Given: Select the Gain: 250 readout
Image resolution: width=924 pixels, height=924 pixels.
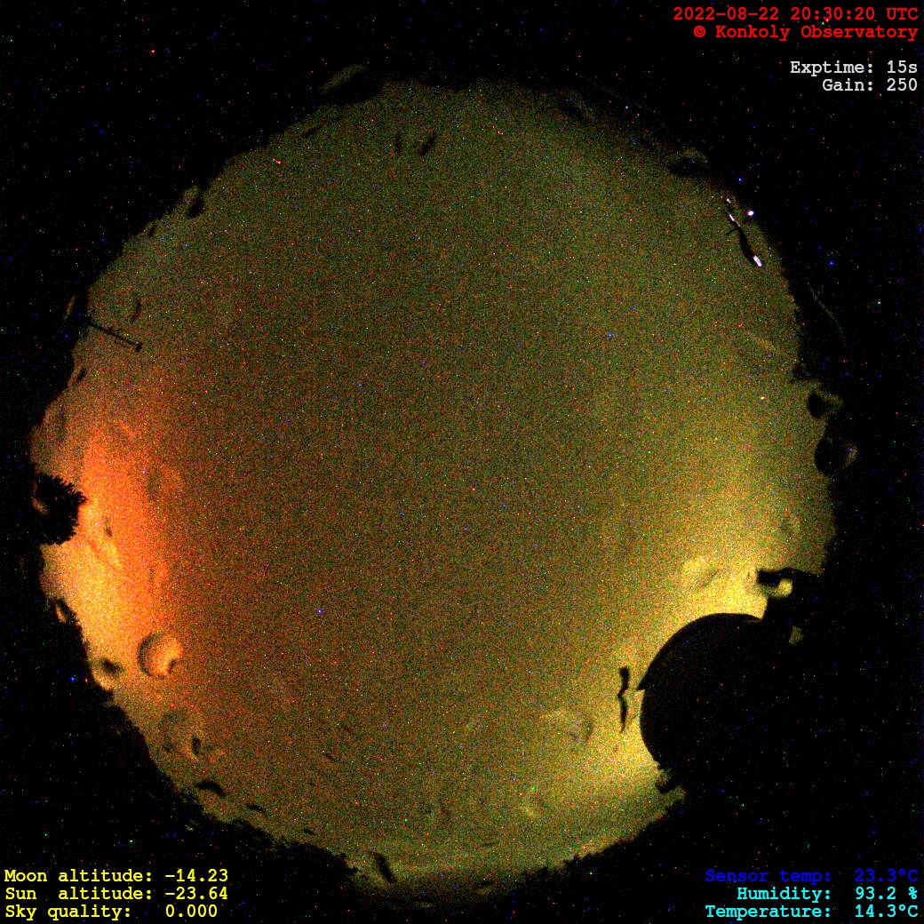Looking at the screenshot, I should coord(869,85).
